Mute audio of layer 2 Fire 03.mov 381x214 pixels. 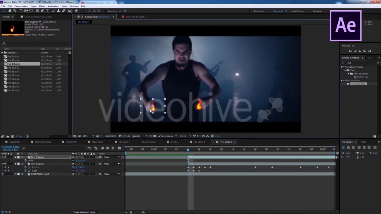pyautogui.click(x=5, y=164)
